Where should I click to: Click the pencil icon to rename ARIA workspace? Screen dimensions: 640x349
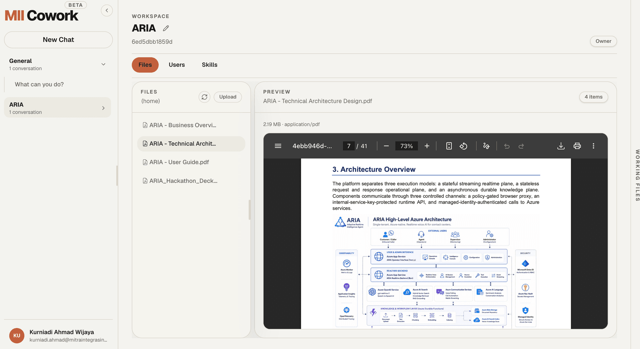[166, 28]
